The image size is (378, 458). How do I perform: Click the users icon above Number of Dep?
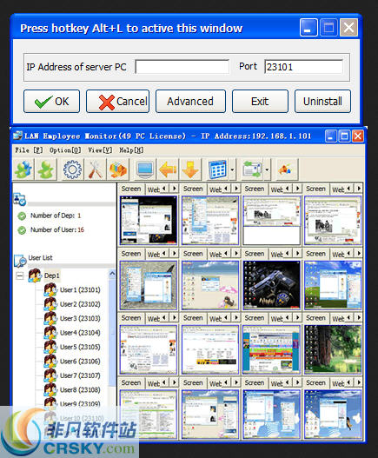(x=20, y=200)
